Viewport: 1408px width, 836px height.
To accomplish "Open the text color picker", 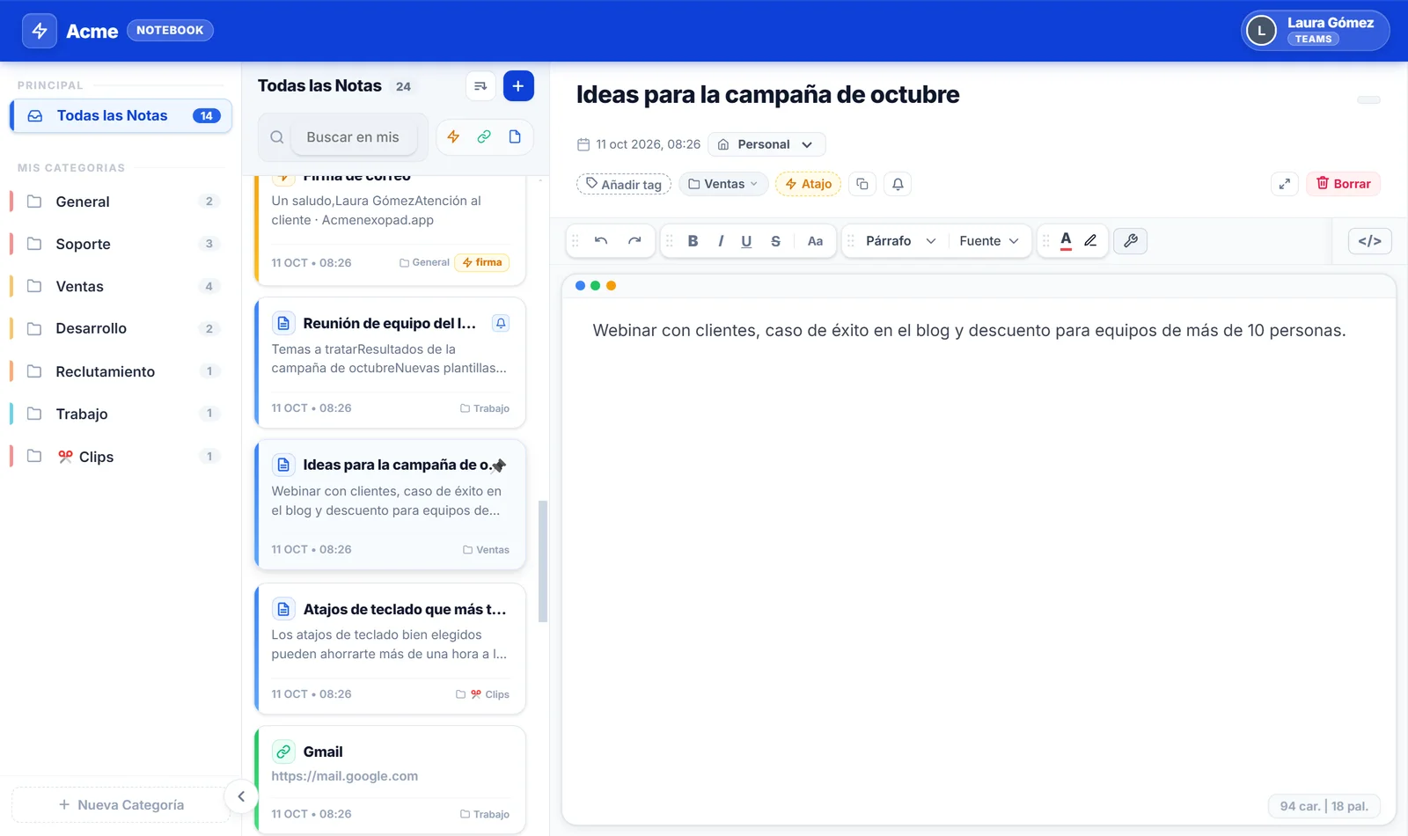I will 1066,241.
